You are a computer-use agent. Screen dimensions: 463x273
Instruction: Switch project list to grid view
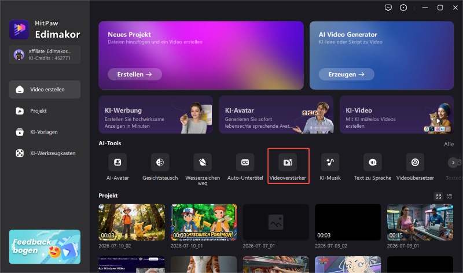point(439,196)
